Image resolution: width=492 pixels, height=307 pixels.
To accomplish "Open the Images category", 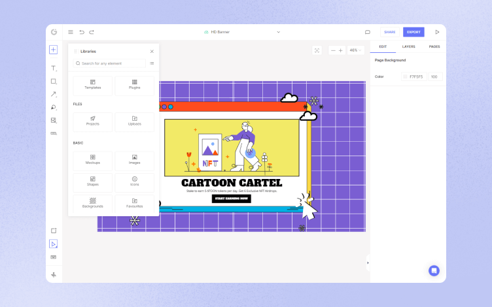I will point(134,161).
